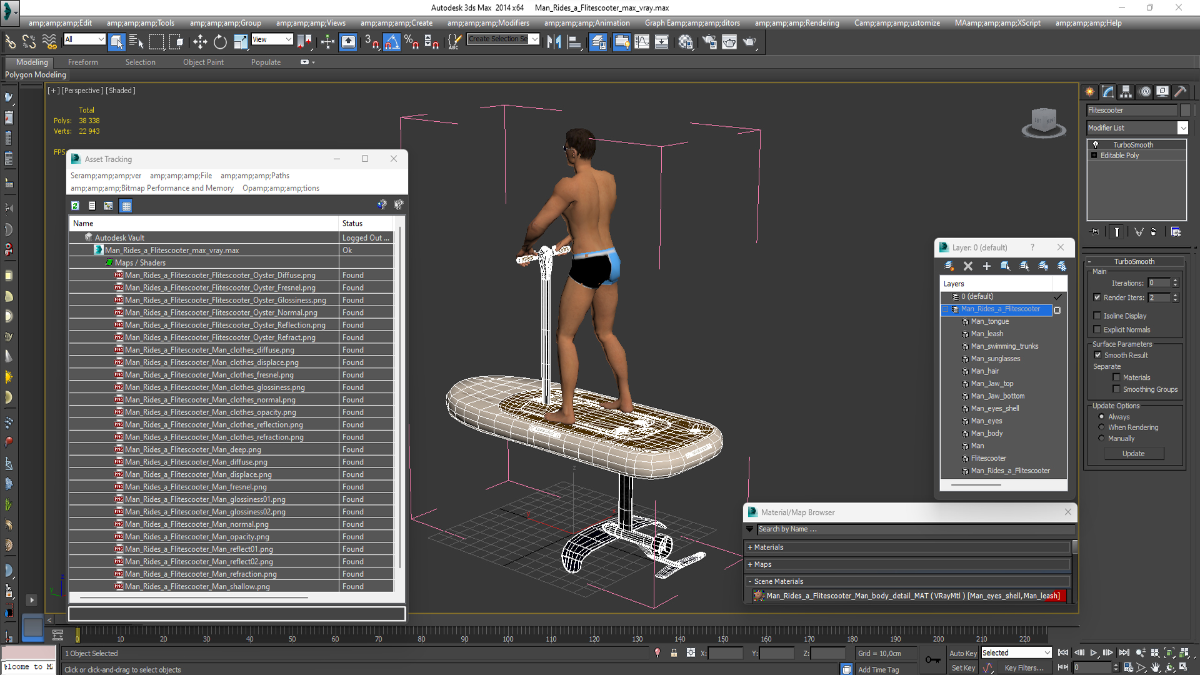Click the Iterations spinner up arrow
Viewport: 1200px width, 675px height.
point(1175,280)
